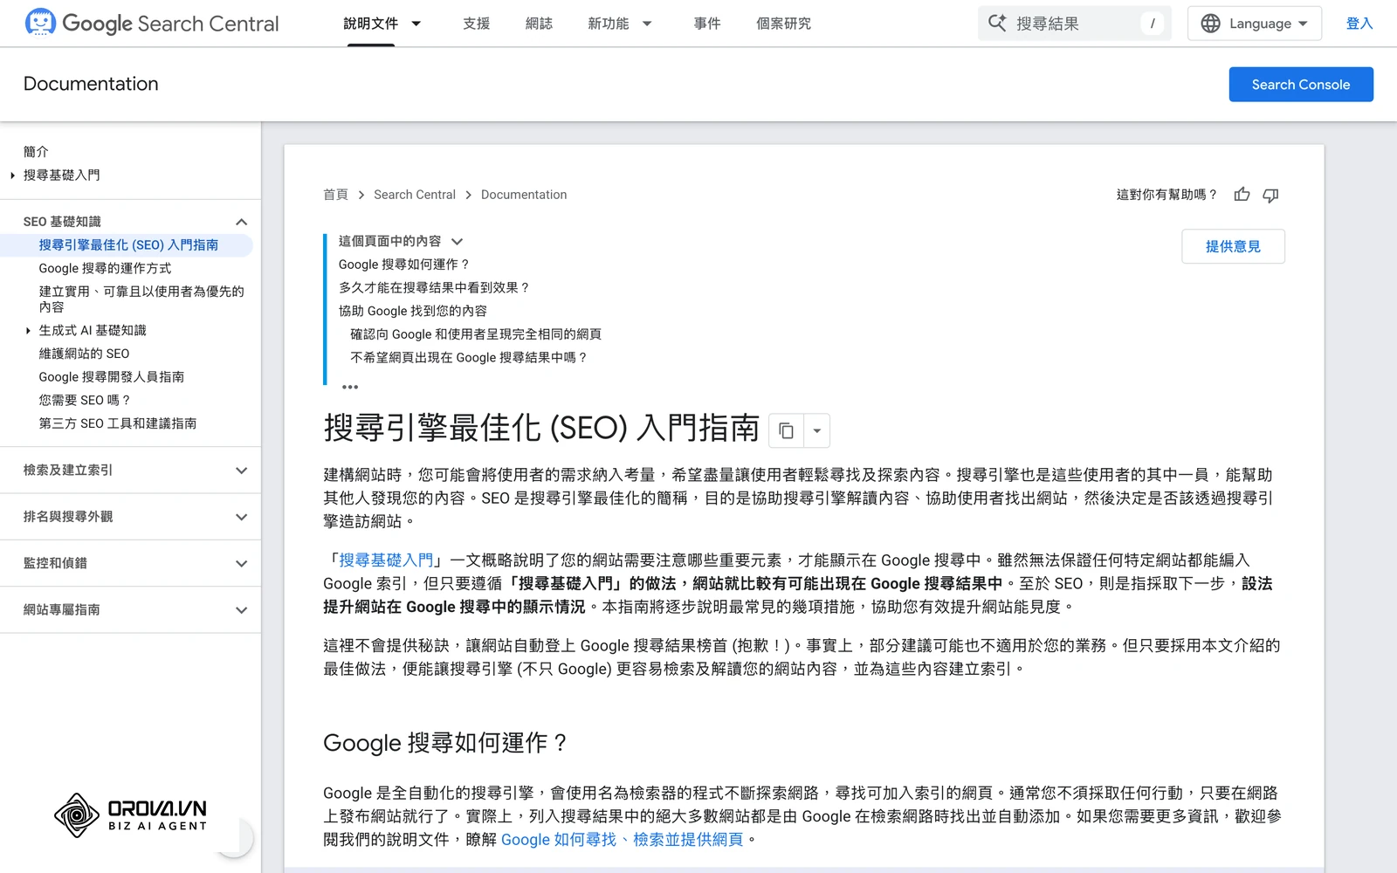Screen dimensions: 1397x873
Task: Click the Documentation header title
Action: (x=91, y=84)
